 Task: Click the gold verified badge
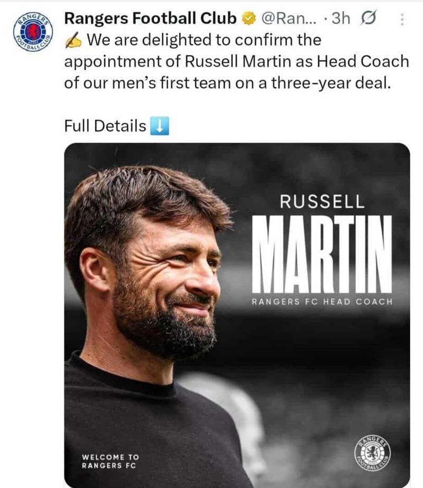[247, 19]
